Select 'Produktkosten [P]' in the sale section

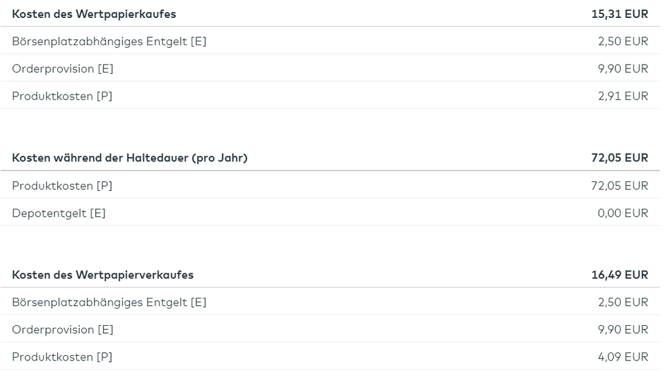click(62, 356)
